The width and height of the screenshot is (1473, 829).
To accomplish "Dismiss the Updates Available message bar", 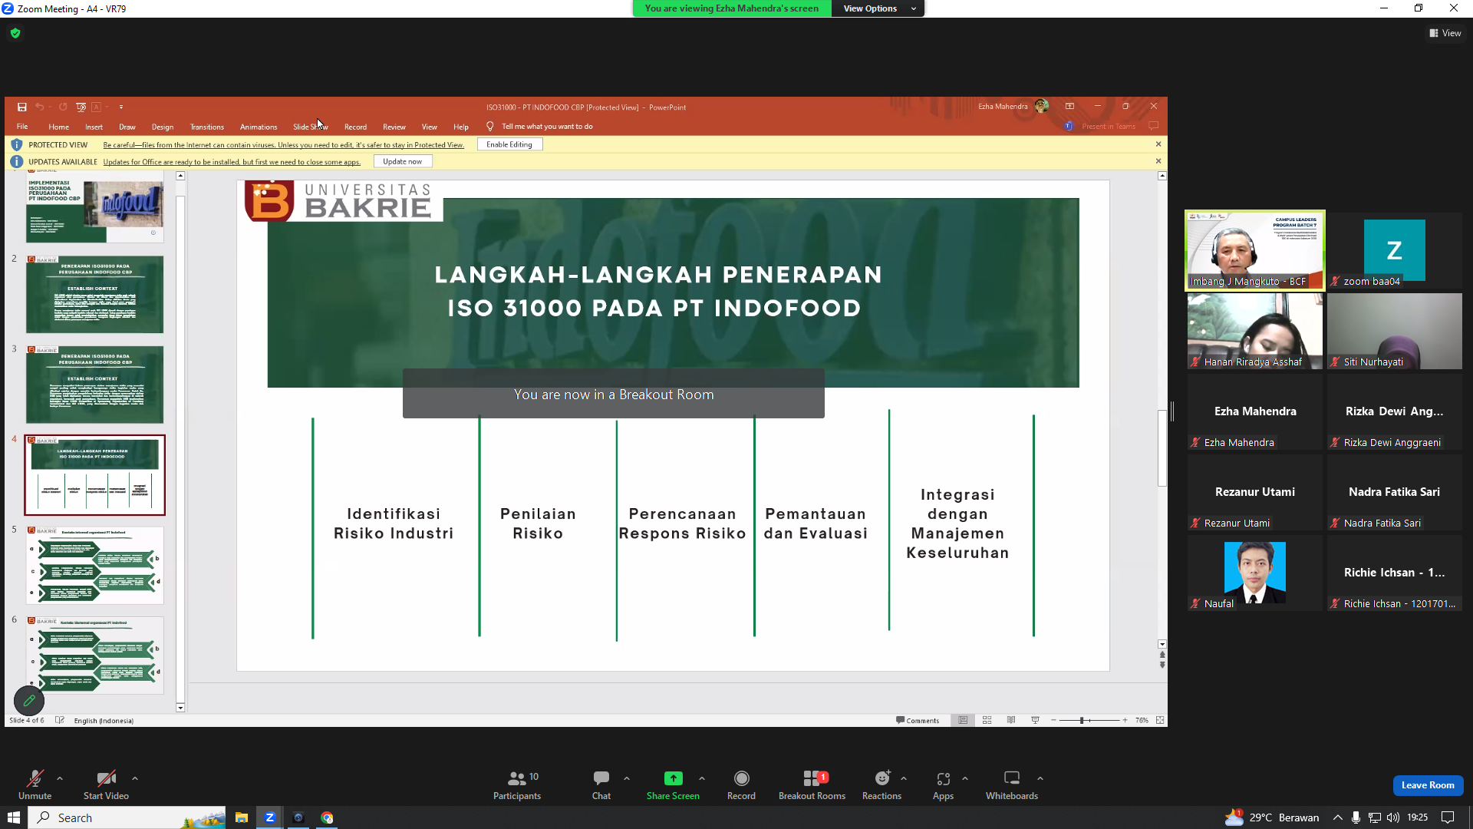I will [1158, 161].
